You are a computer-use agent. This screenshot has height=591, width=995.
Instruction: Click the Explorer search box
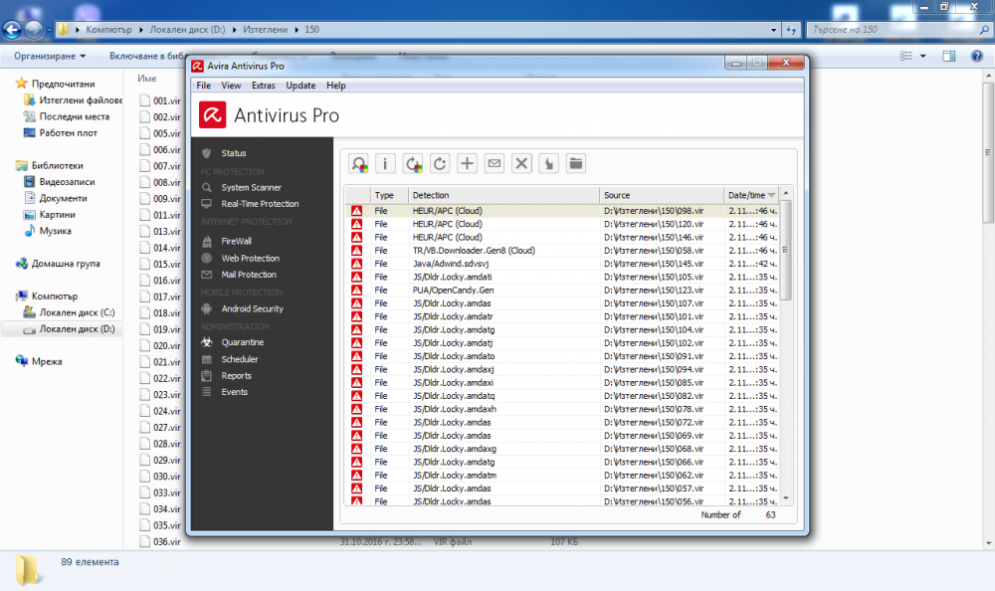pyautogui.click(x=899, y=30)
